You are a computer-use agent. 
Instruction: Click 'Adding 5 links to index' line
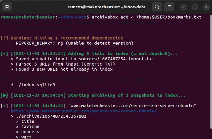89,54
